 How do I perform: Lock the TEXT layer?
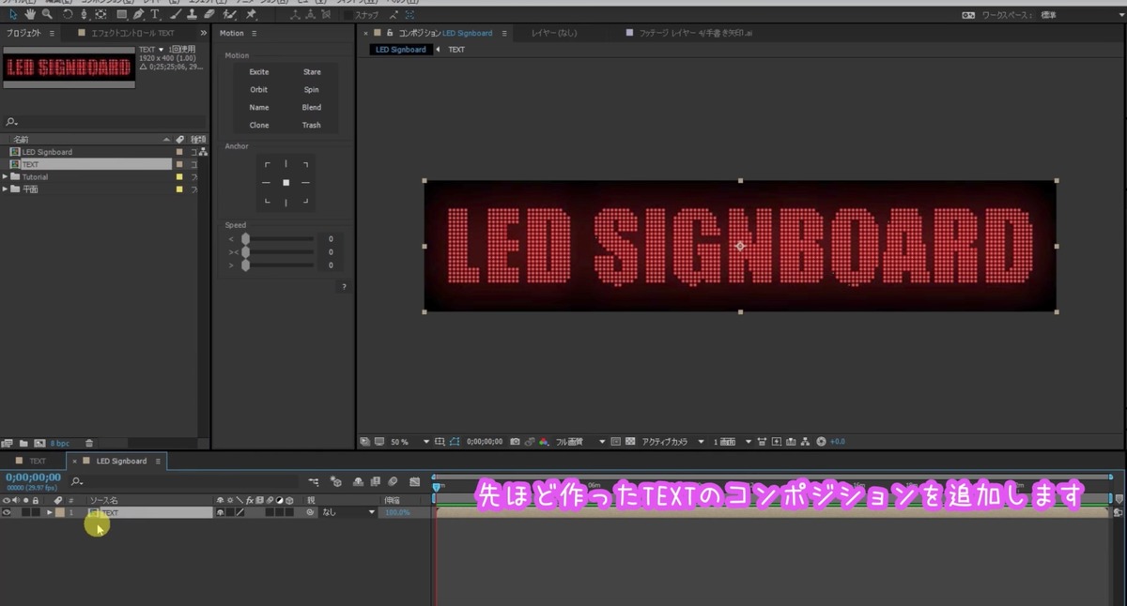coord(36,512)
